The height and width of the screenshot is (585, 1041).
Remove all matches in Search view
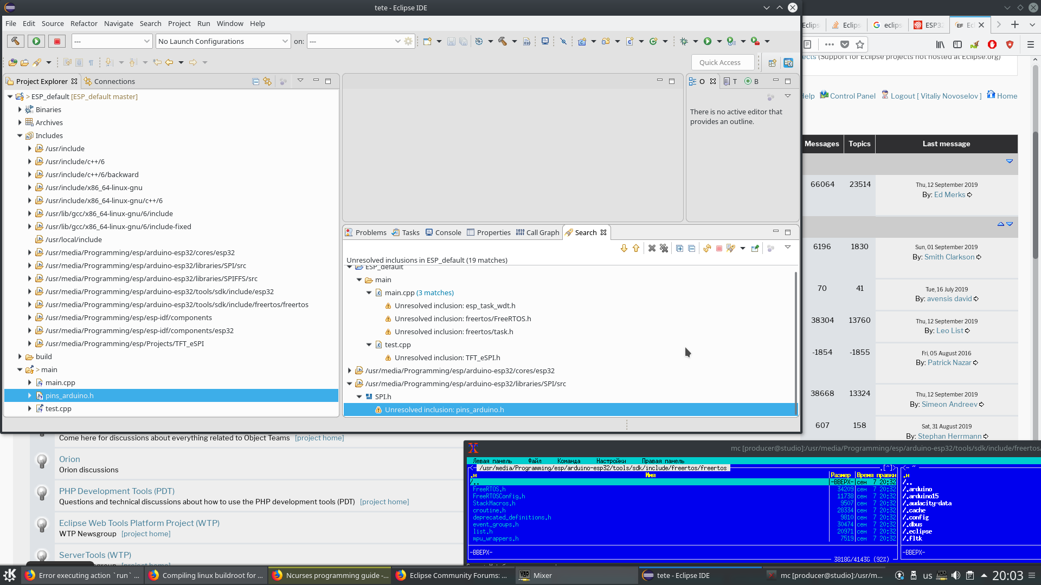664,248
